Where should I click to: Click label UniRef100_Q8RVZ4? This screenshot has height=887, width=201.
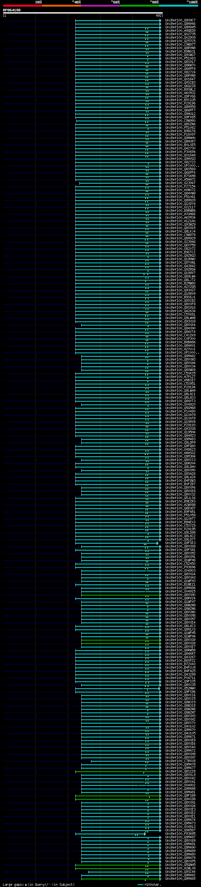(x=180, y=598)
